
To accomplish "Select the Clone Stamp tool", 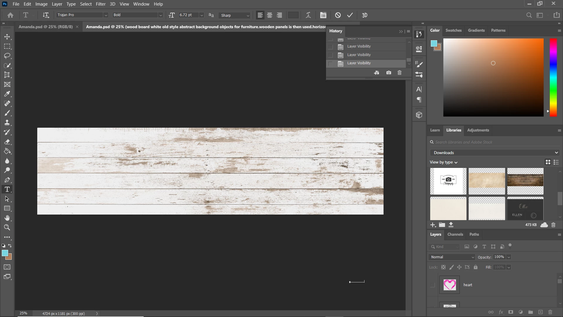I will [7, 123].
